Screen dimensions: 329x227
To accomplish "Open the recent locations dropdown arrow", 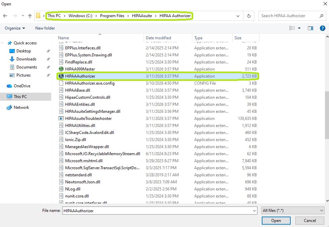I will [x=23, y=16].
